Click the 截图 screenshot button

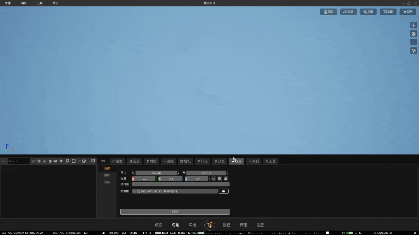coord(388,12)
